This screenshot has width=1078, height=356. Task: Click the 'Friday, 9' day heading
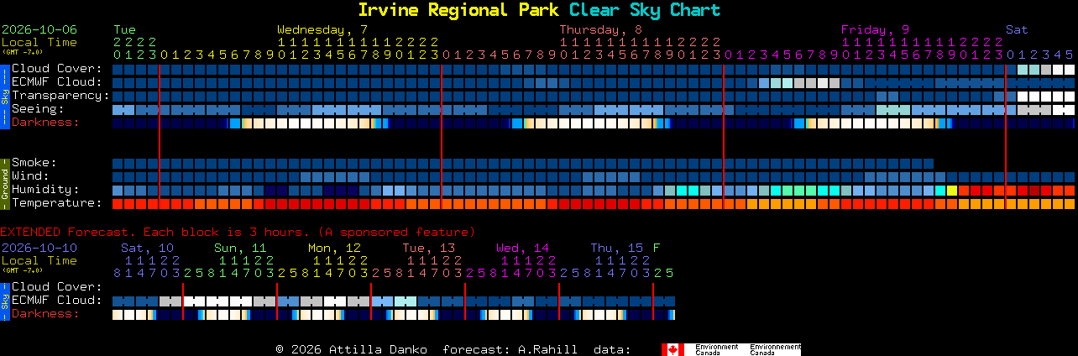tap(876, 29)
